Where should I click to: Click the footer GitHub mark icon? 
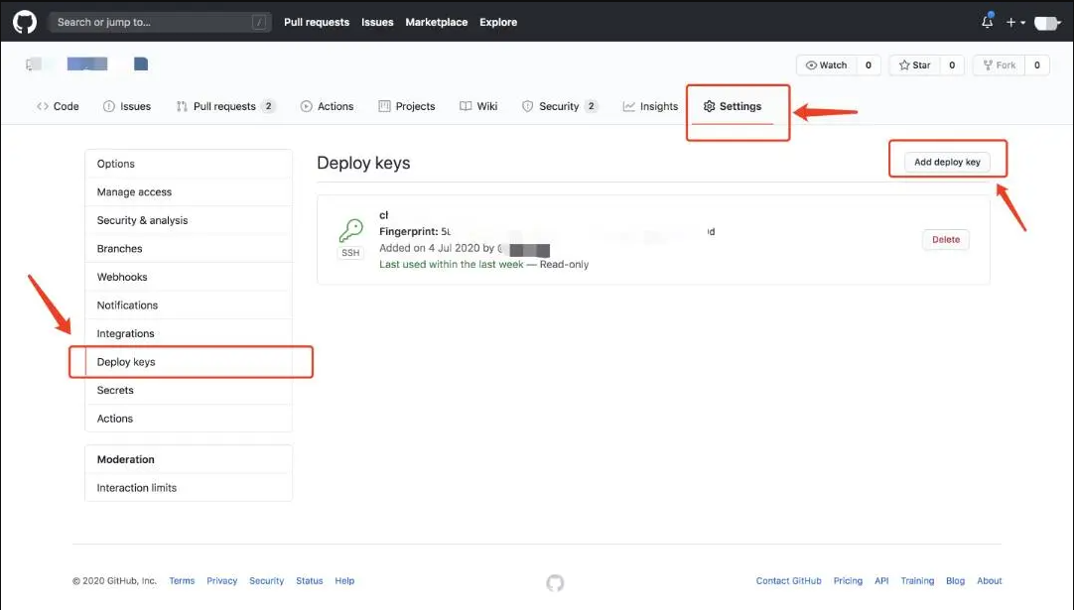[x=555, y=582]
